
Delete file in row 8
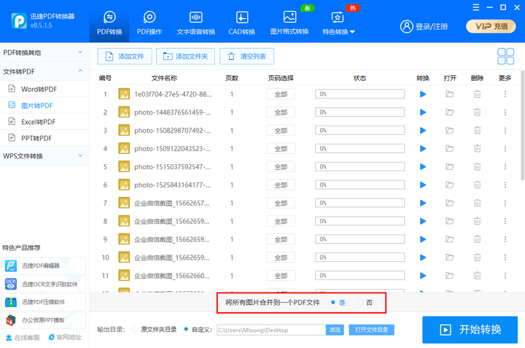point(477,221)
